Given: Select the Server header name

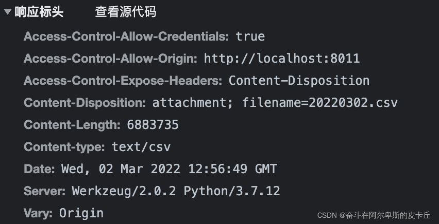Looking at the screenshot, I should pyautogui.click(x=44, y=191).
